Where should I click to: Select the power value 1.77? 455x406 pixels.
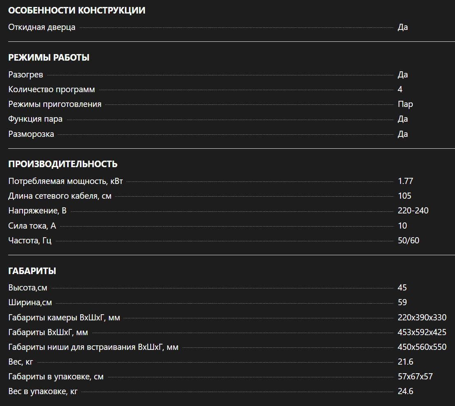405,181
